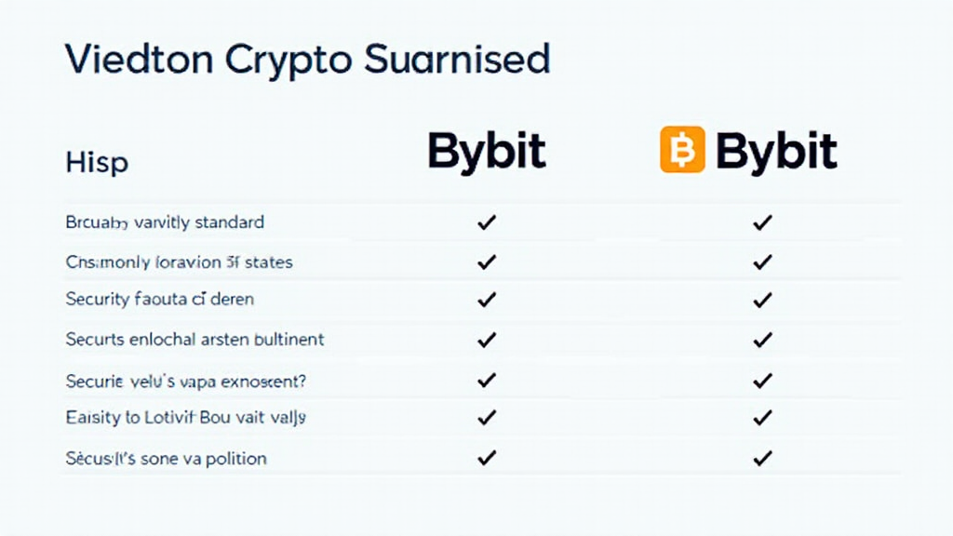Click right Bybit checkmark in "sone va polition" row
953x536 pixels.
pos(763,458)
